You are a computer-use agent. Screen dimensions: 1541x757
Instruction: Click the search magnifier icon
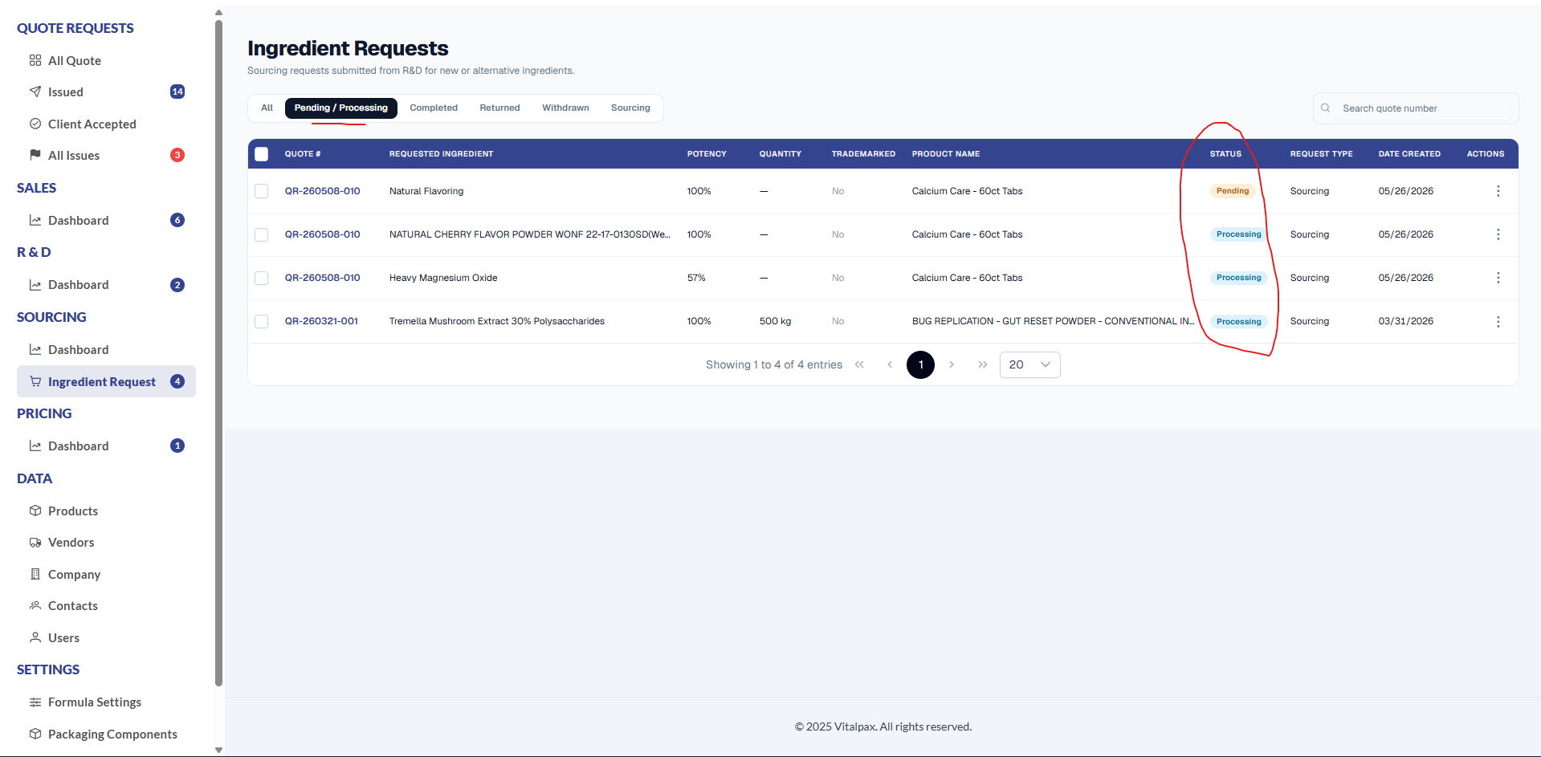pos(1326,108)
